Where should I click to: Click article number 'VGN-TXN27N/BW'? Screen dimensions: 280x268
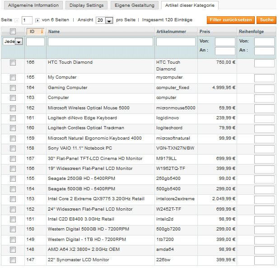pyautogui.click(x=175, y=148)
